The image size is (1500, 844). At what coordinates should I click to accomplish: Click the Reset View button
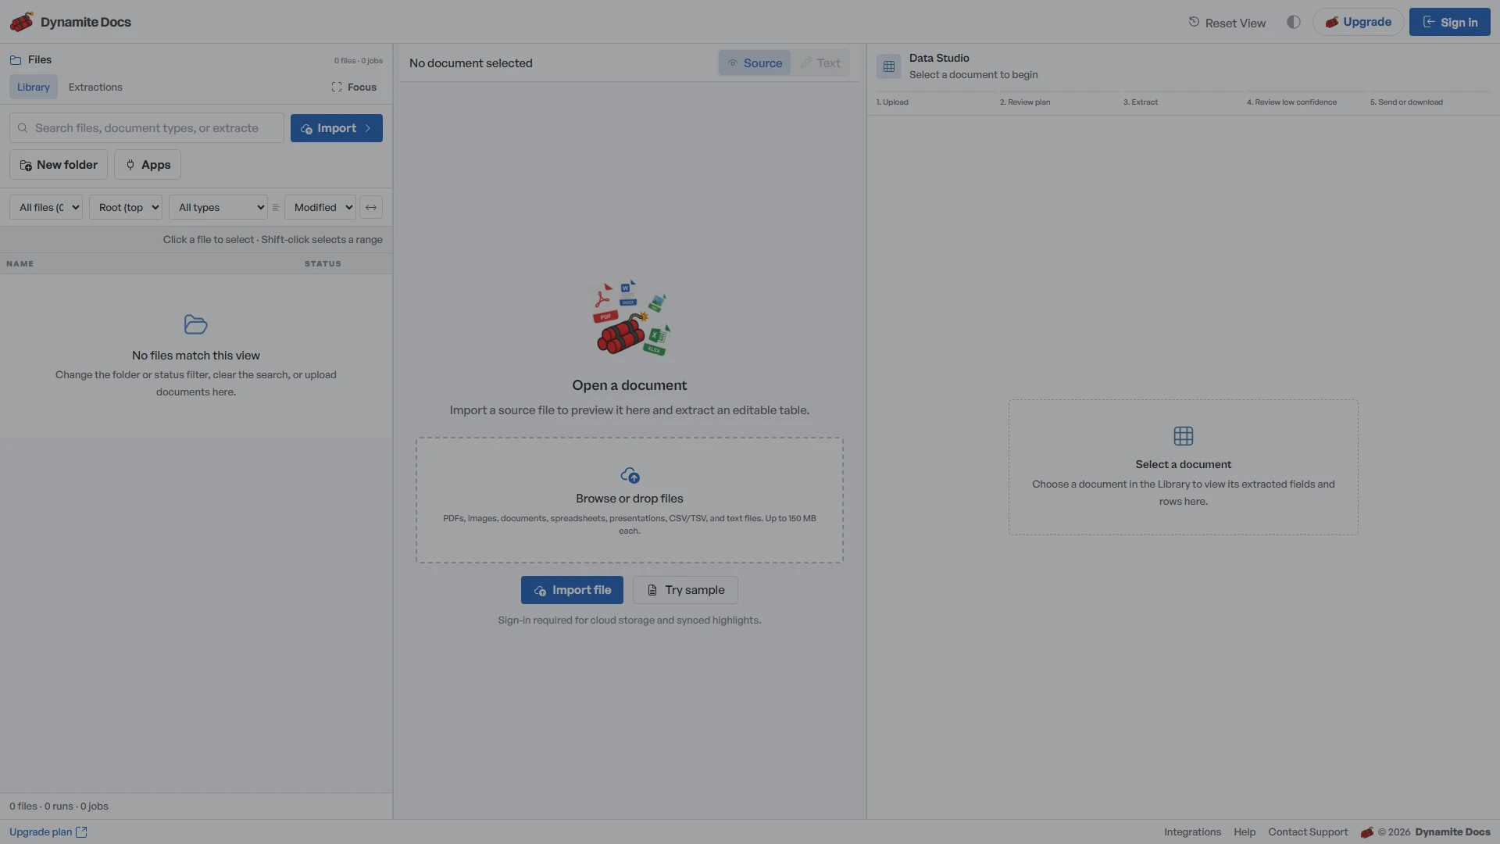click(1227, 23)
